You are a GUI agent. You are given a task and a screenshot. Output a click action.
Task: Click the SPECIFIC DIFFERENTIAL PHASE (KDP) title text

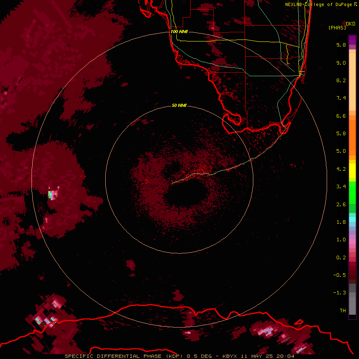[123, 356]
